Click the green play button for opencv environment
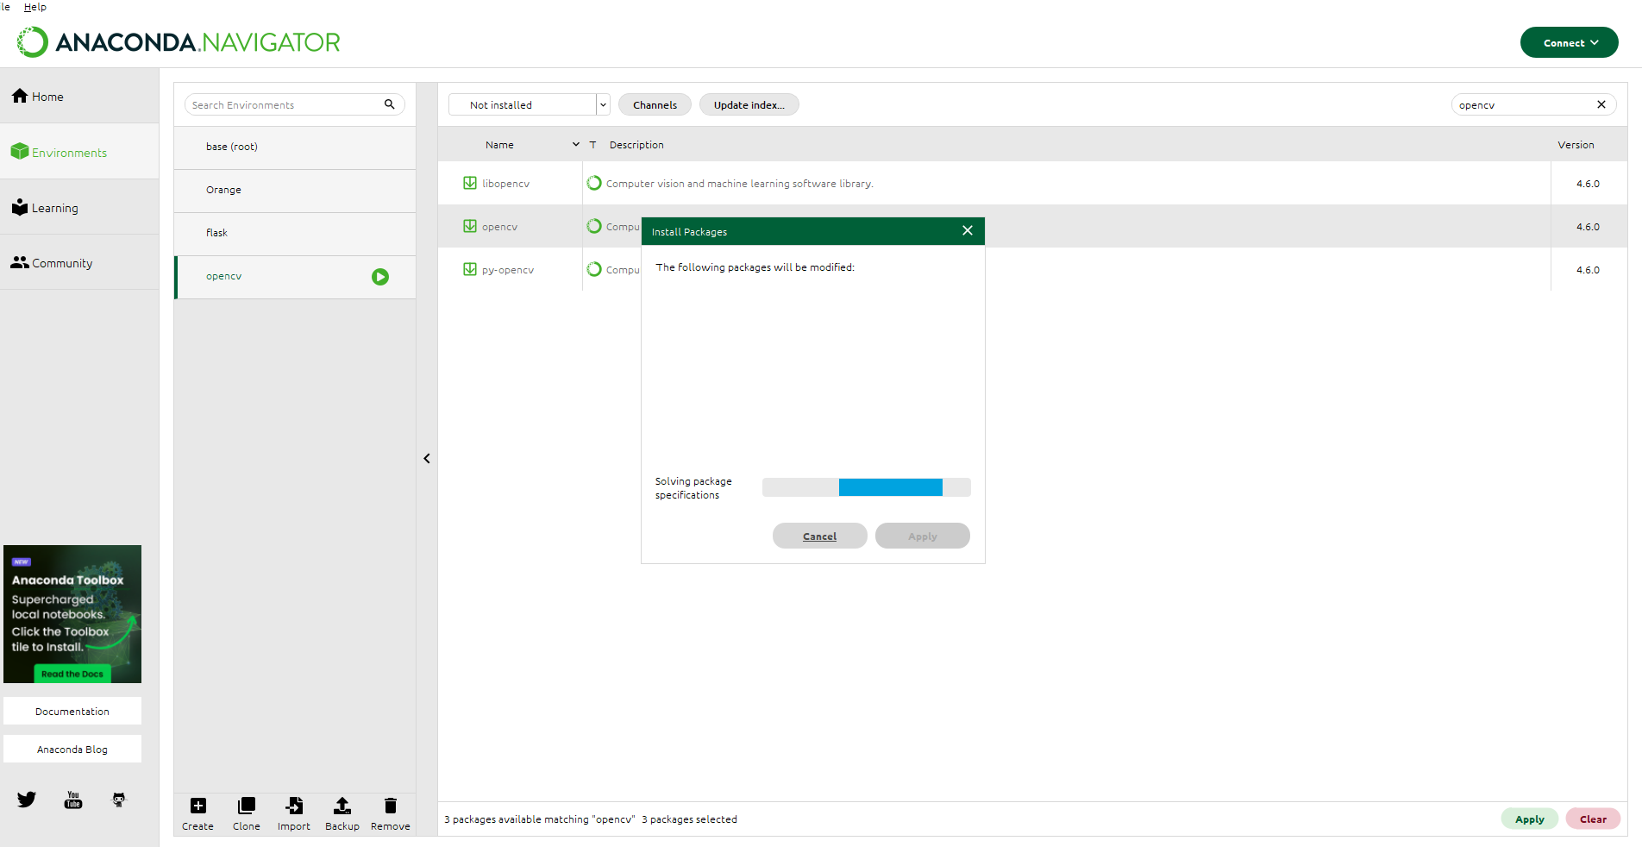This screenshot has width=1642, height=847. pyautogui.click(x=380, y=277)
